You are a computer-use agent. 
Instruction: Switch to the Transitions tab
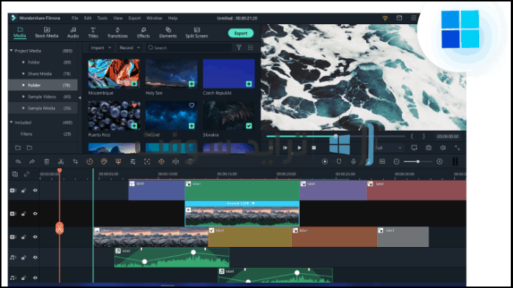[x=118, y=32]
